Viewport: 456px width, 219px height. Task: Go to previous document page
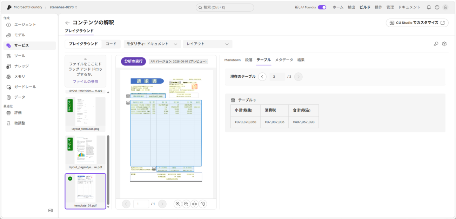tap(127, 204)
